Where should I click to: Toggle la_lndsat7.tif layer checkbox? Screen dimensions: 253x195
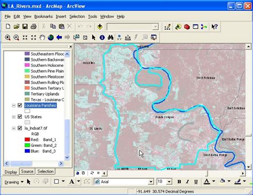point(20,128)
